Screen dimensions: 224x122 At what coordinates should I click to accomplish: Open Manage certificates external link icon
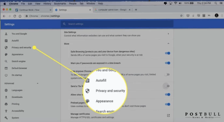[x=169, y=115]
